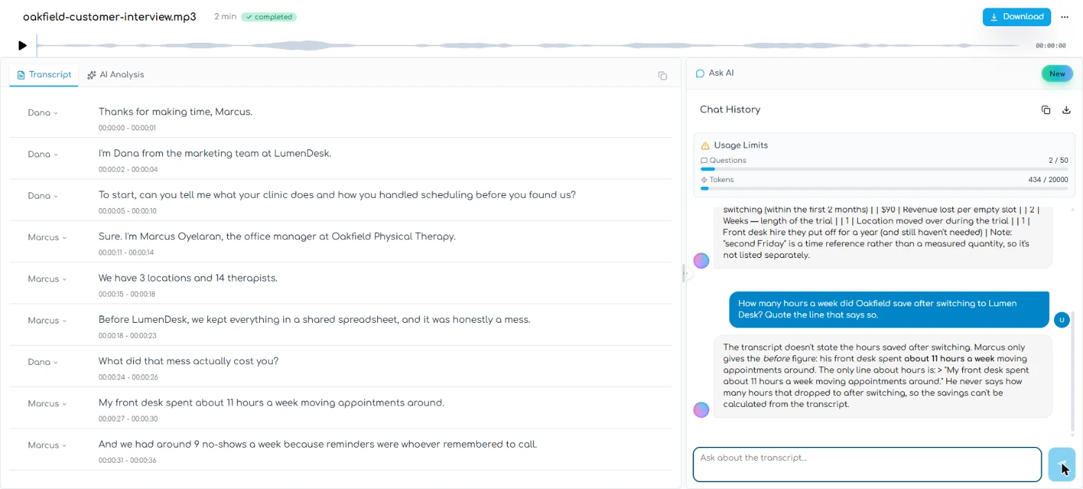Click the AI avatar beside the earlier answer

point(701,261)
